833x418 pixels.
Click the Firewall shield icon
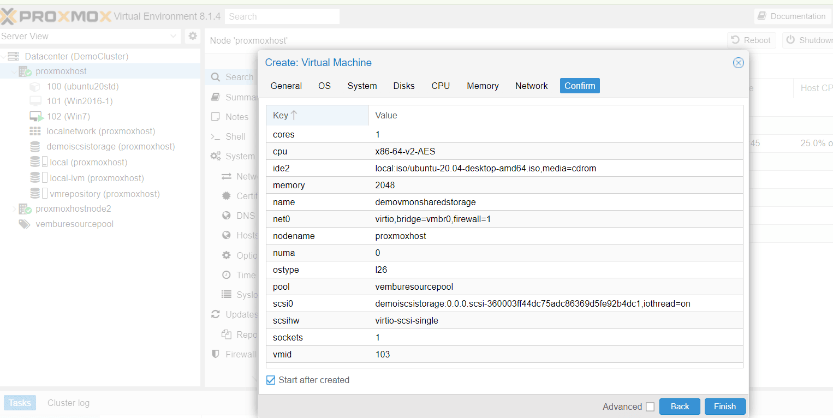[216, 354]
